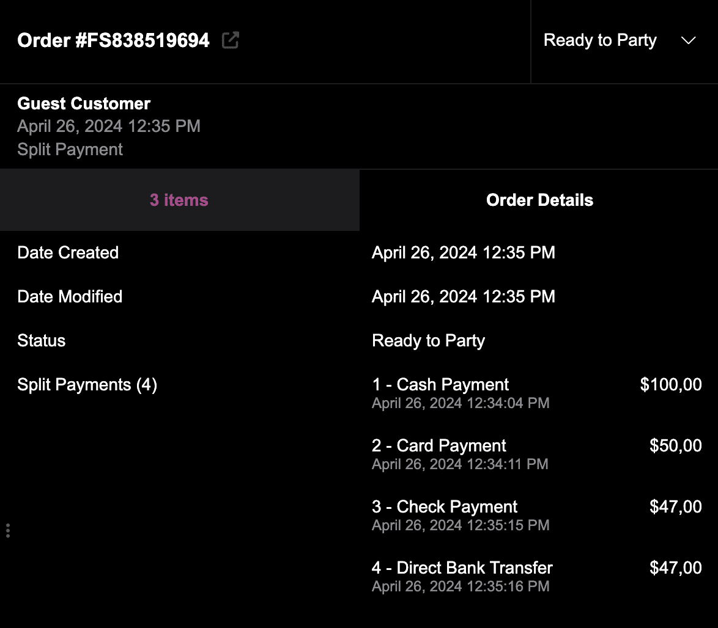Select the Card Payment entry
The image size is (718, 628).
pos(439,445)
